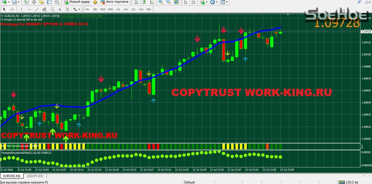Choose the Draw Trendline tool
The image size is (372, 184).
click(37, 9)
